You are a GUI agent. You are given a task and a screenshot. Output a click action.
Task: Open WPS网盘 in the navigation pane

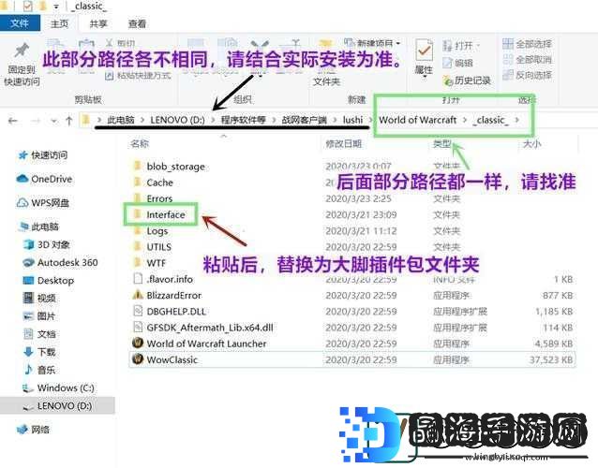43,203
